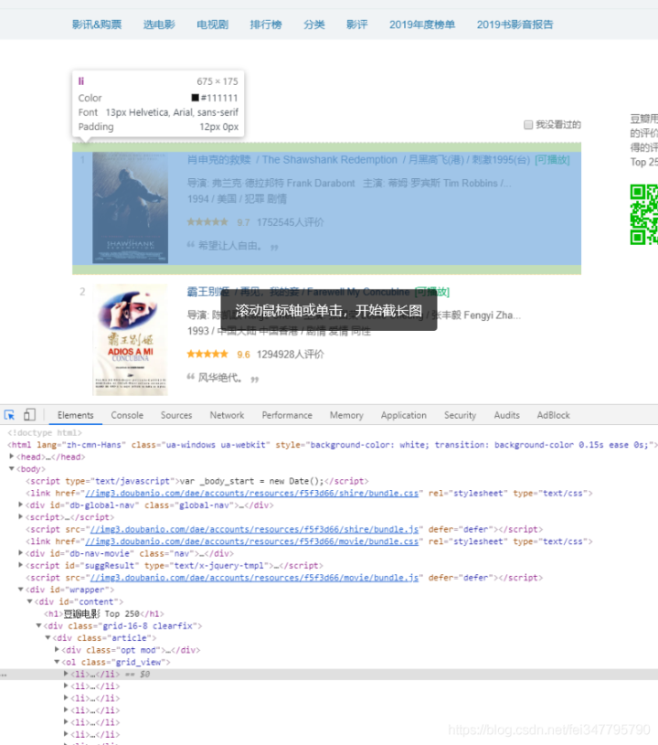The image size is (658, 745).
Task: Open the AdBlock tab
Action: (554, 415)
